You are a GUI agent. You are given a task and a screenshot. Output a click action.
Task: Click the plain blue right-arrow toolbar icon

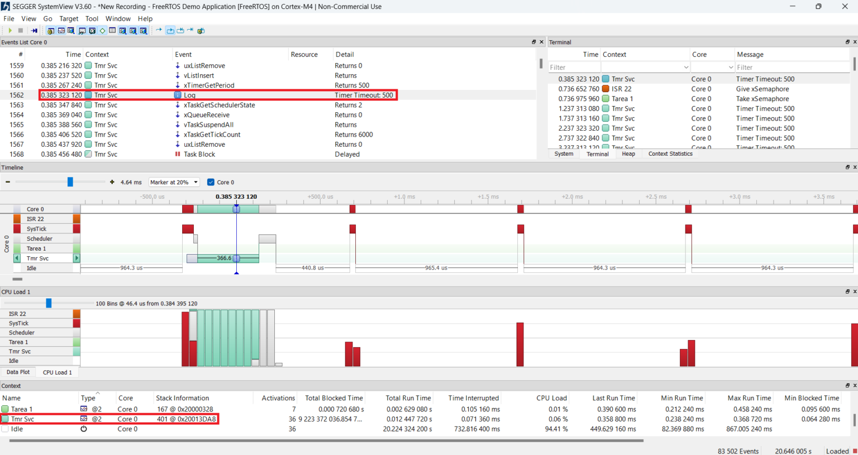point(159,30)
